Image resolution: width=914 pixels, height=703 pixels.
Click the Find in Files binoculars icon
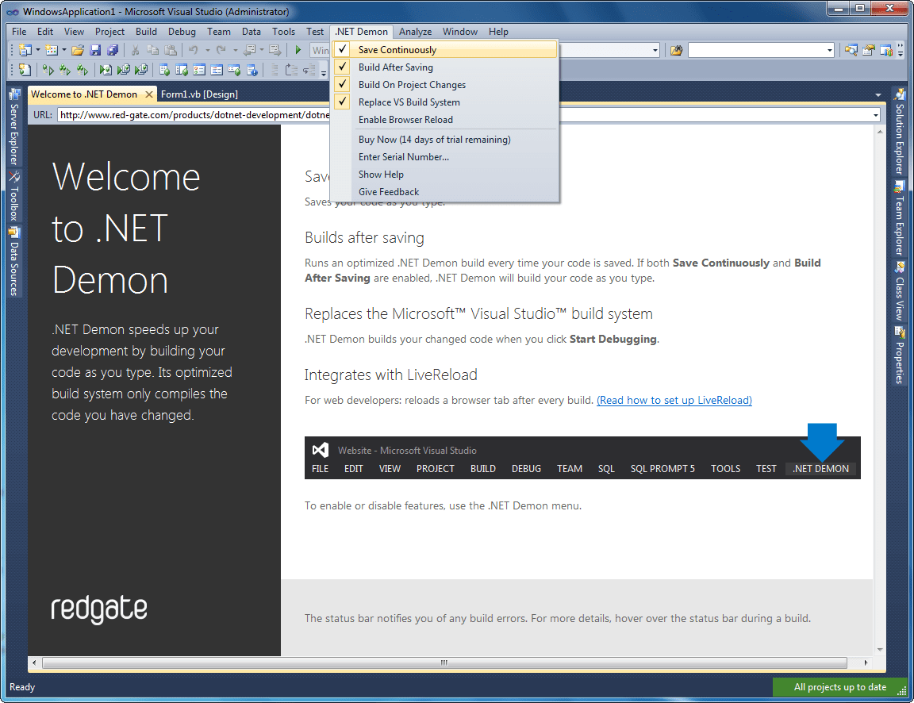(676, 50)
